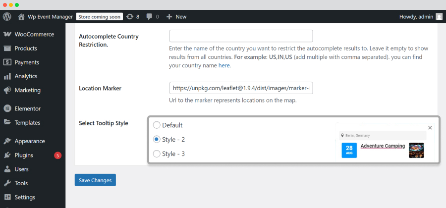Click the Location Marker URL field
The image size is (446, 208).
pos(241,88)
